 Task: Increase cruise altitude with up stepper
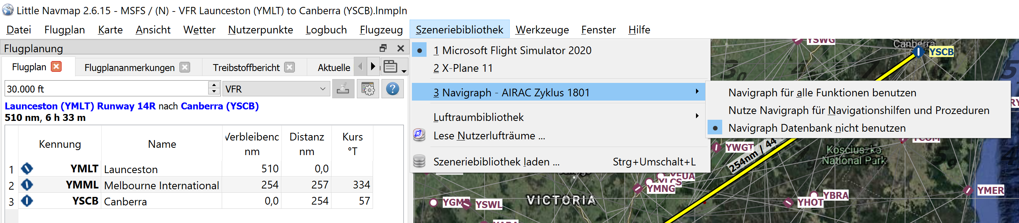click(x=214, y=85)
